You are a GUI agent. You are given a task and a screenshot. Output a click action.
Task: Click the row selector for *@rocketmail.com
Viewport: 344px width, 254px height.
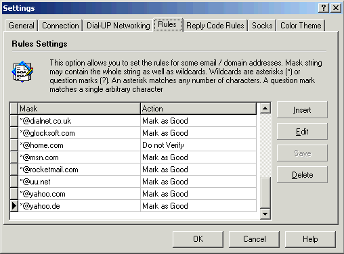(x=14, y=170)
